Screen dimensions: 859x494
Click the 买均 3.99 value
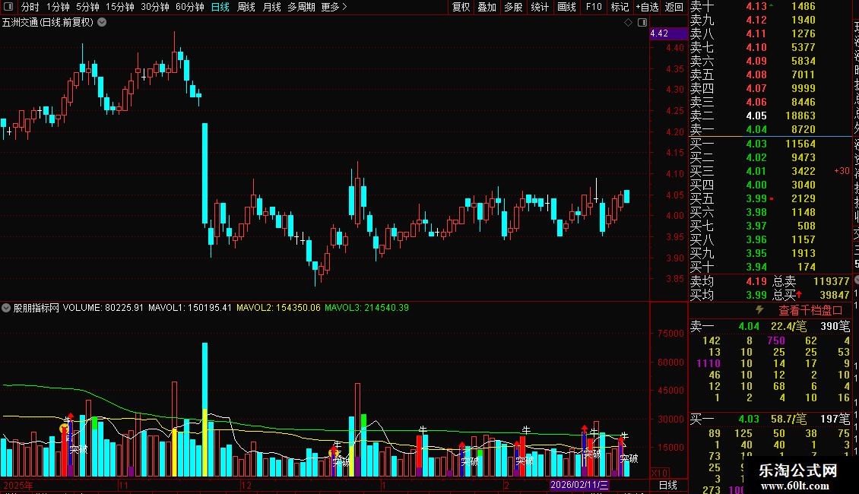click(756, 295)
